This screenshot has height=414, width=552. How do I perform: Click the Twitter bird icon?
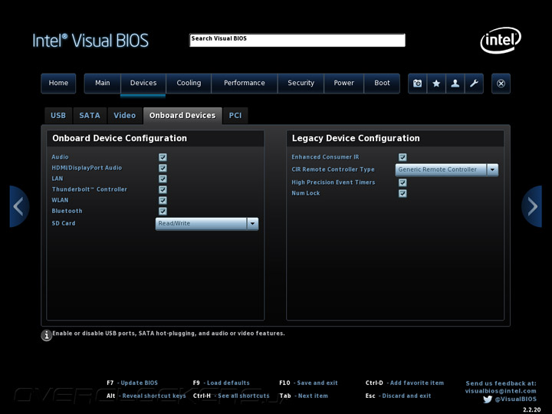[x=488, y=399]
